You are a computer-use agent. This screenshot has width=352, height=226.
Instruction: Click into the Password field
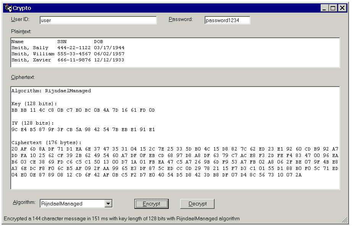tap(227, 20)
